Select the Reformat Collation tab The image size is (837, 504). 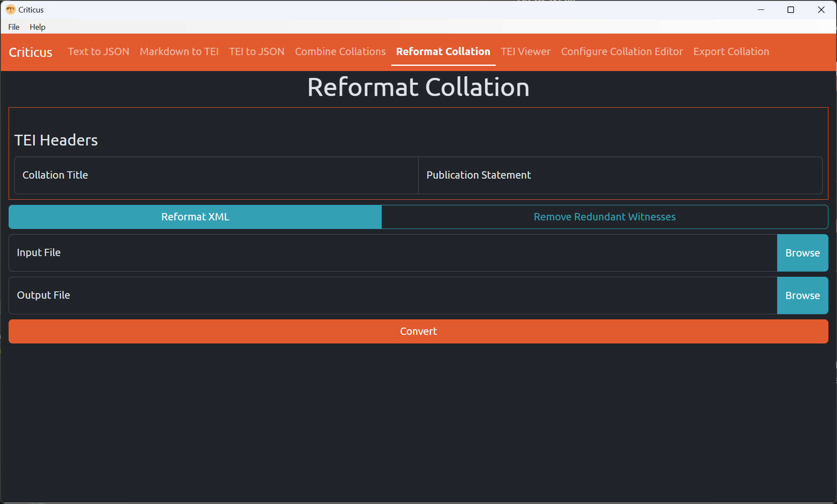pos(443,52)
